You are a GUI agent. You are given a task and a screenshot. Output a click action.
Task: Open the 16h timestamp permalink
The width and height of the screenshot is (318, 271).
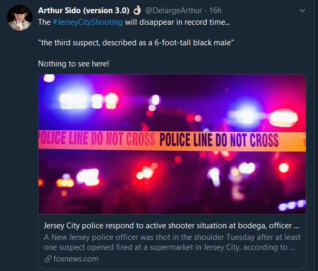coord(215,11)
